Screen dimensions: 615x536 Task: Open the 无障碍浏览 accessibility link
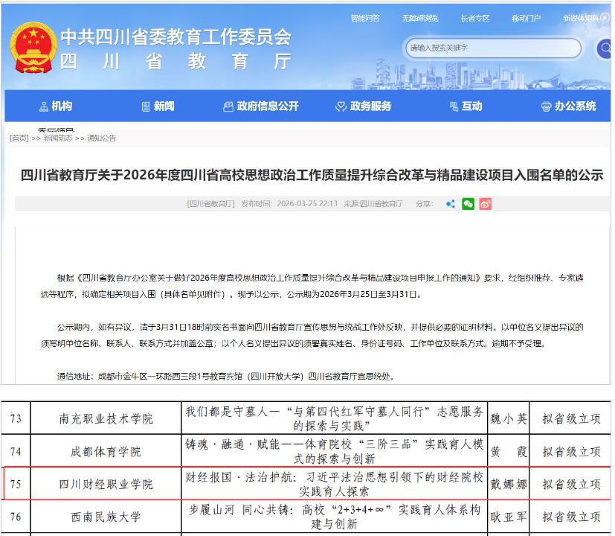pyautogui.click(x=421, y=18)
